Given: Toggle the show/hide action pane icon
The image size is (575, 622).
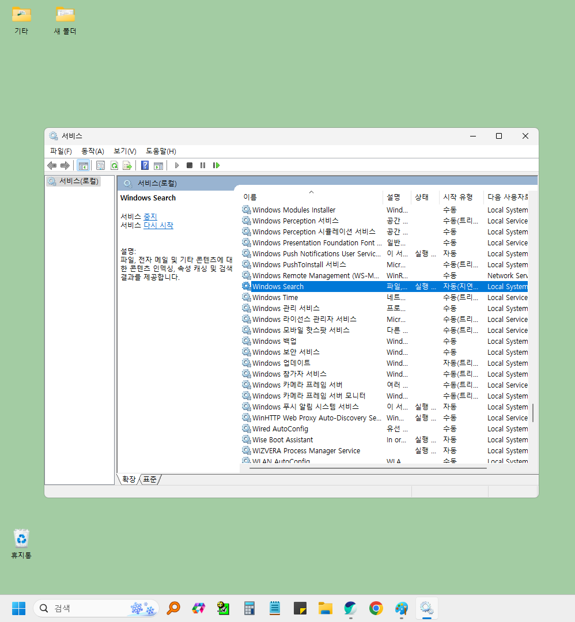Looking at the screenshot, I should point(158,165).
